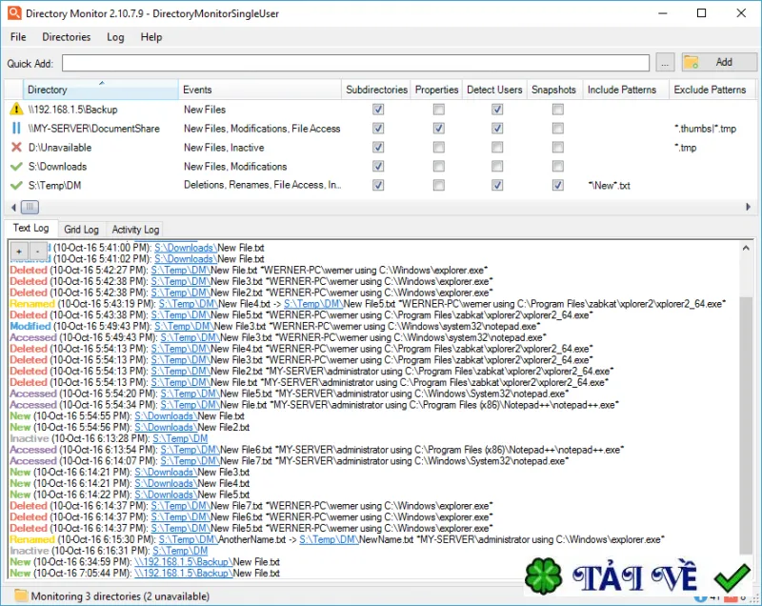The width and height of the screenshot is (762, 606).
Task: Click the red X icon beside D:\Unavailable
Action: [16, 147]
